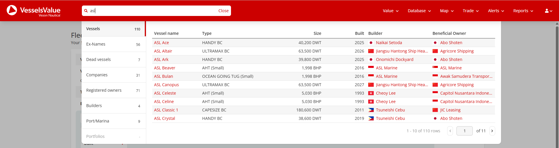559x148 pixels.
Task: Open owner Agricore Shipping in ASL Altair row
Action: pos(457,51)
